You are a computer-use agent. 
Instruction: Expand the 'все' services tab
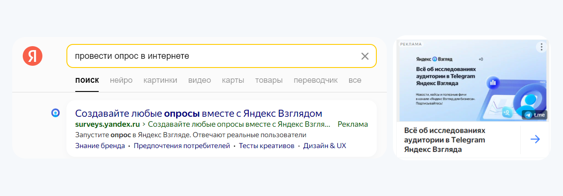click(x=355, y=80)
